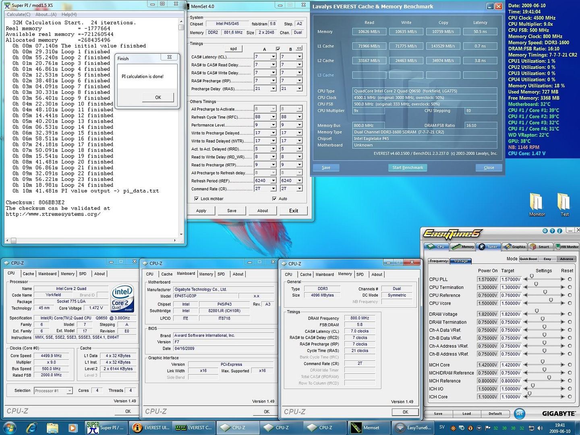Click the Apply button in MemSet
The height and width of the screenshot is (435, 580).
pyautogui.click(x=201, y=211)
